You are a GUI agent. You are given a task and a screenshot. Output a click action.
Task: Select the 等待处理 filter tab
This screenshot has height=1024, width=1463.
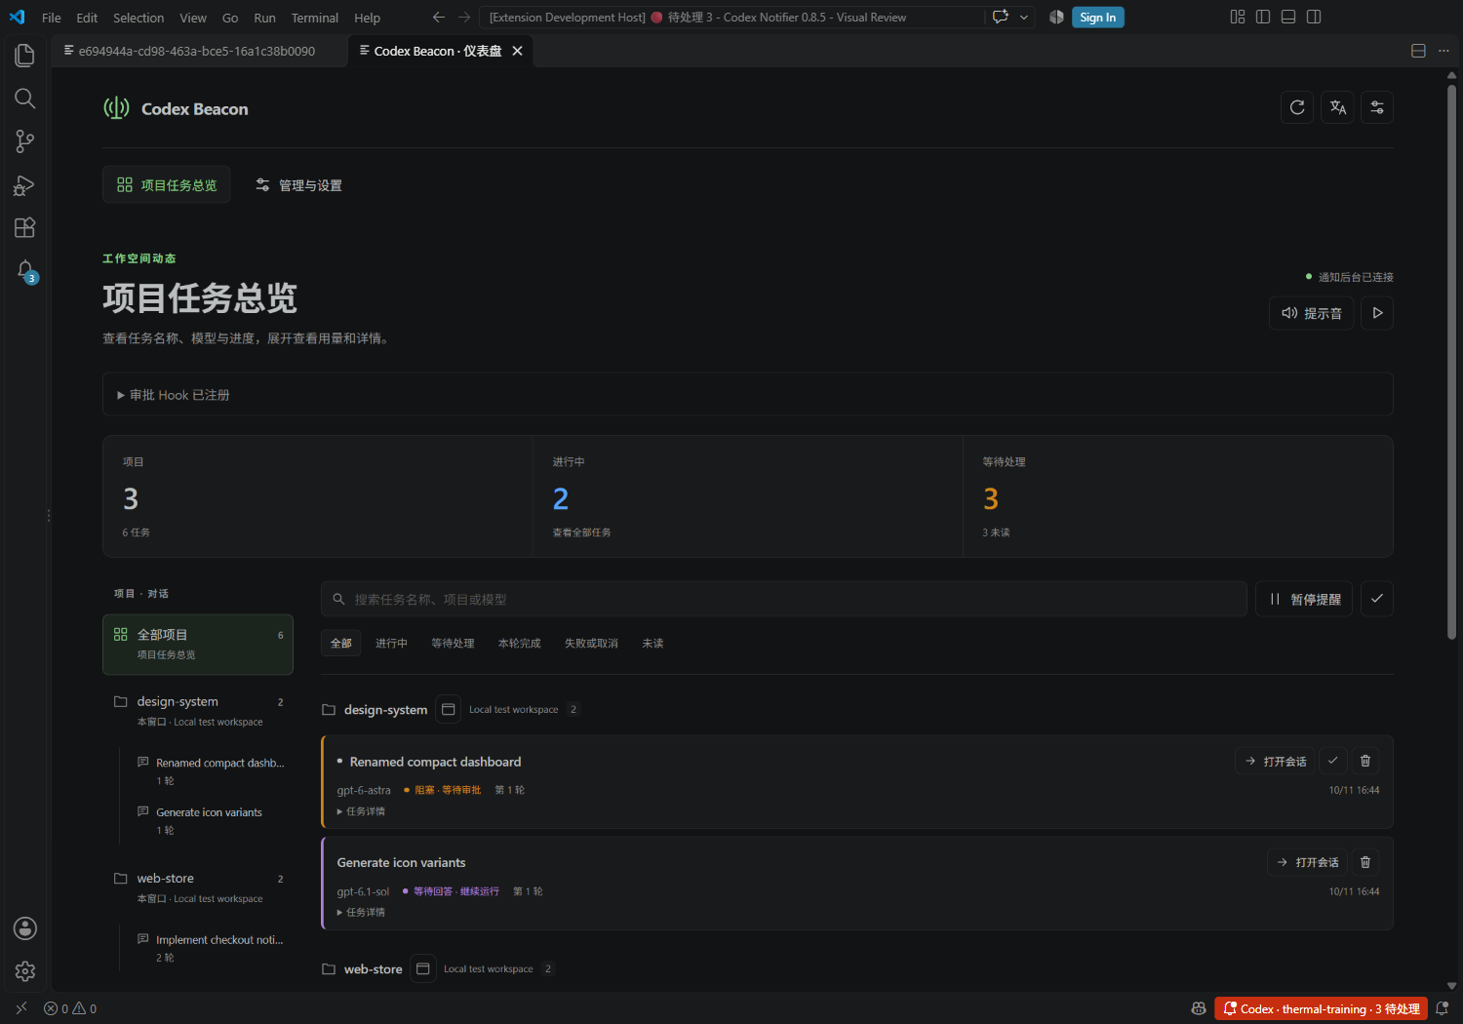pos(453,644)
